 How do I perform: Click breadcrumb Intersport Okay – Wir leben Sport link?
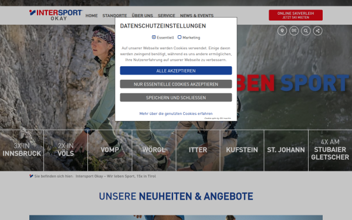click(x=116, y=176)
